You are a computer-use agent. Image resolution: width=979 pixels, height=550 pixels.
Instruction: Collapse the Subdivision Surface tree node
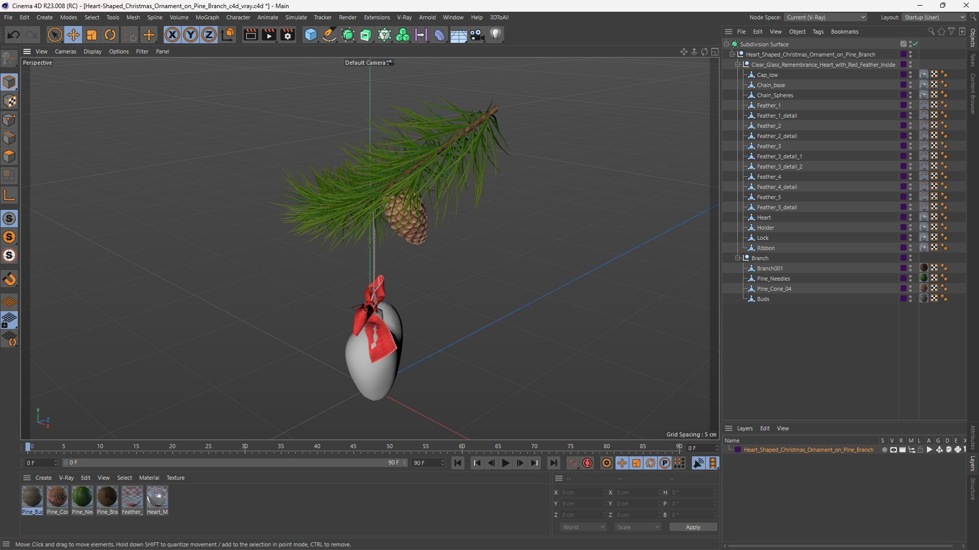726,44
